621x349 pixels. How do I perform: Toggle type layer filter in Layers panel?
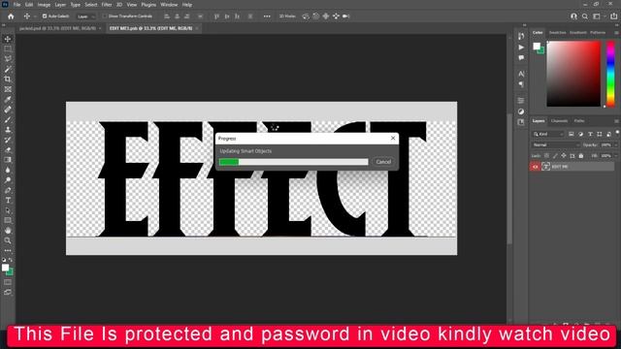tap(590, 134)
